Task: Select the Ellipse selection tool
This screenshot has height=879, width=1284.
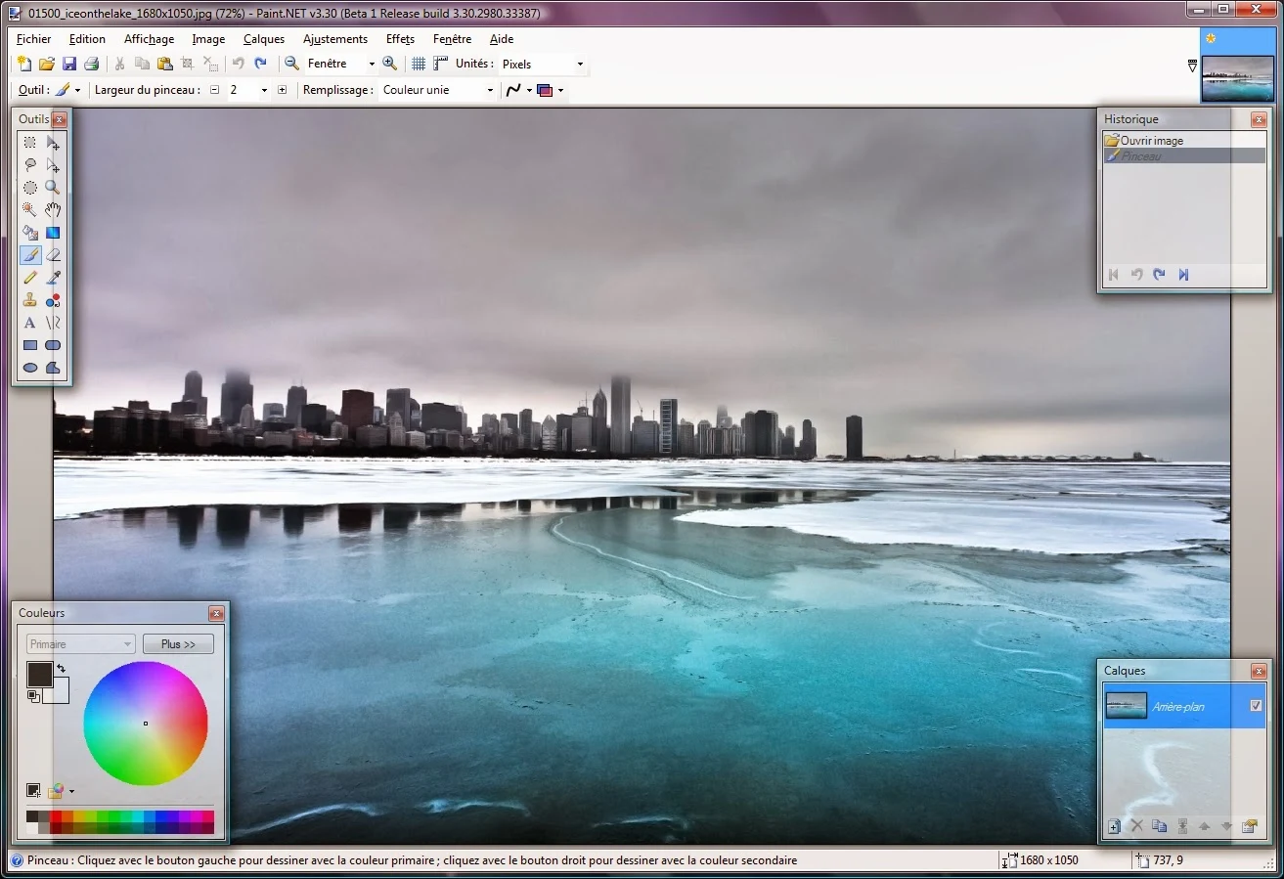Action: click(x=29, y=187)
